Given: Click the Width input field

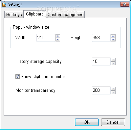Looking at the screenshot, I should point(46,38).
